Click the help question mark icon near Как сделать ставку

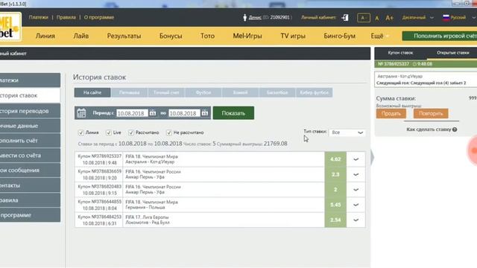[x=455, y=130]
